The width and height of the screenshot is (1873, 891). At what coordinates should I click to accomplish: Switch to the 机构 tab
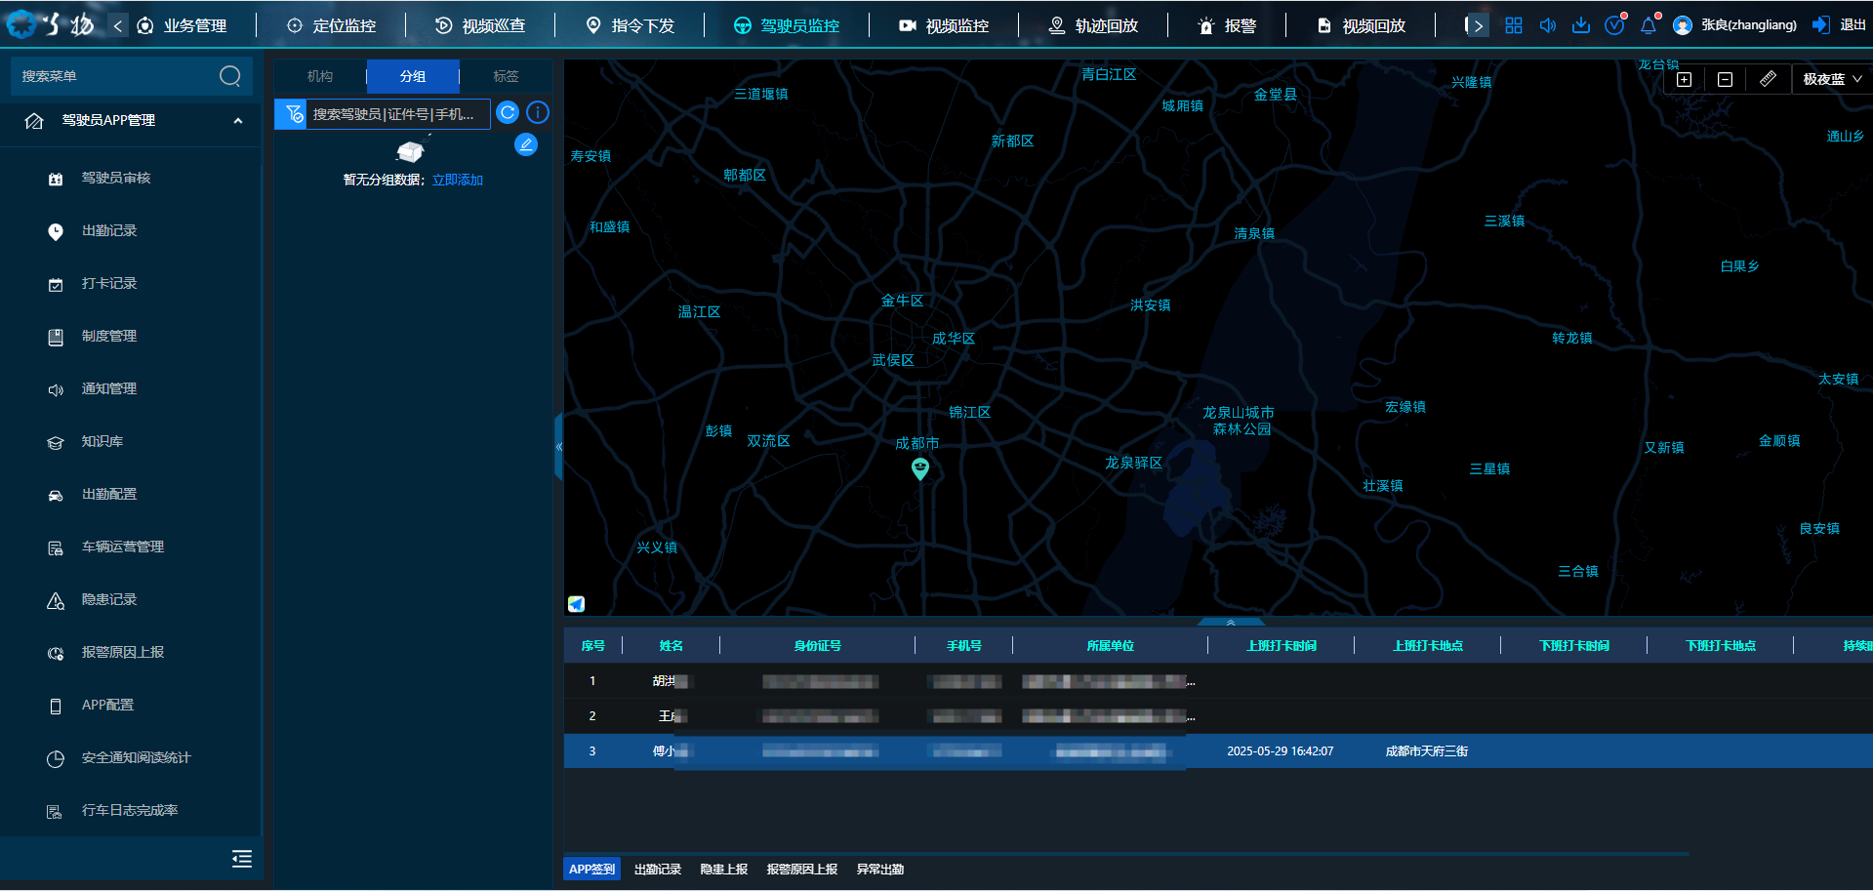tap(320, 76)
